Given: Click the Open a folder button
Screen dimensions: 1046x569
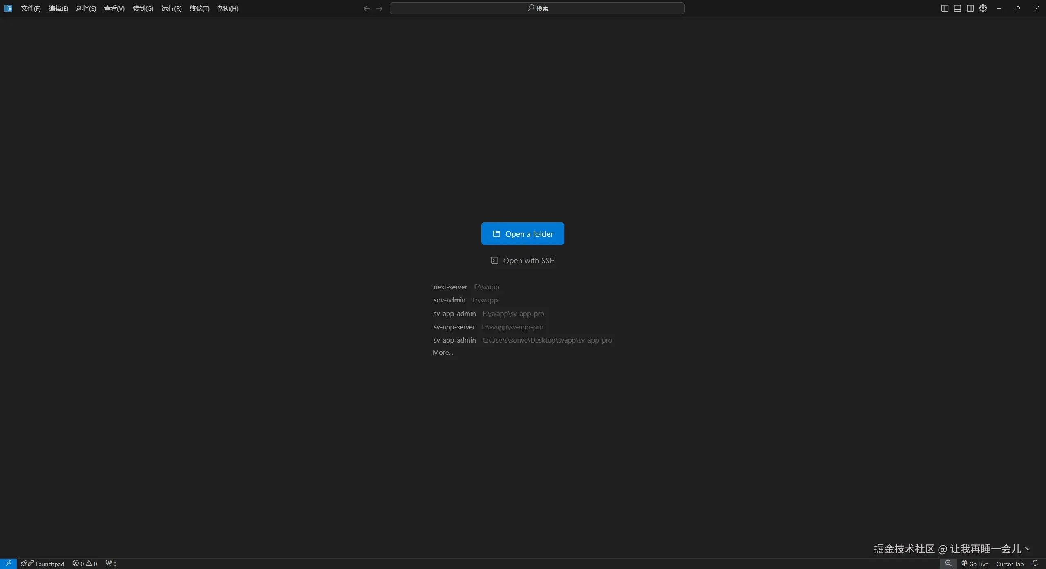Looking at the screenshot, I should (523, 234).
